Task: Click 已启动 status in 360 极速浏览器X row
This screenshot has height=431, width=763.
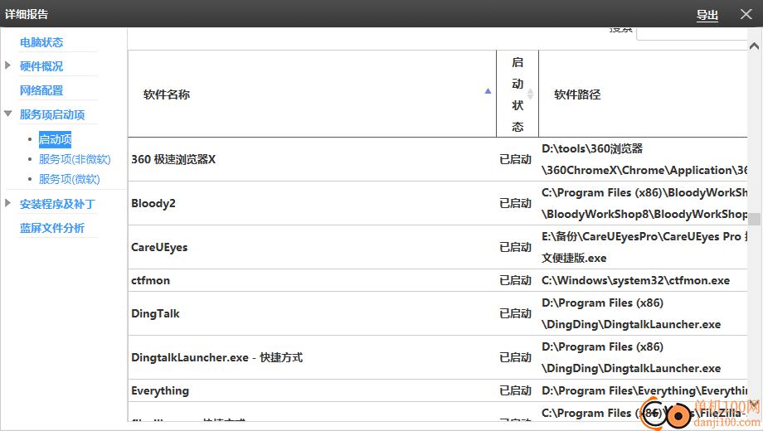Action: pyautogui.click(x=515, y=160)
